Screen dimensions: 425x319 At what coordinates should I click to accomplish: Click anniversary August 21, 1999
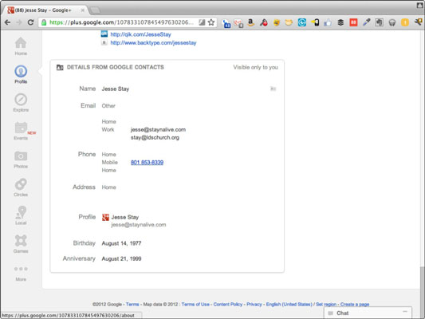click(x=121, y=259)
